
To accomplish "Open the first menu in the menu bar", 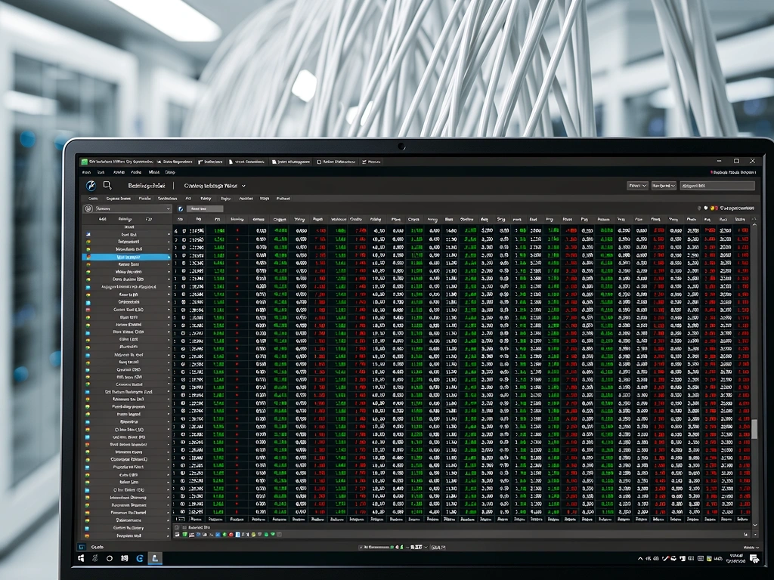I will click(86, 172).
